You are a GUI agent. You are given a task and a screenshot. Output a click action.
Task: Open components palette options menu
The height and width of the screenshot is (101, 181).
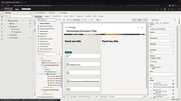tap(59, 20)
